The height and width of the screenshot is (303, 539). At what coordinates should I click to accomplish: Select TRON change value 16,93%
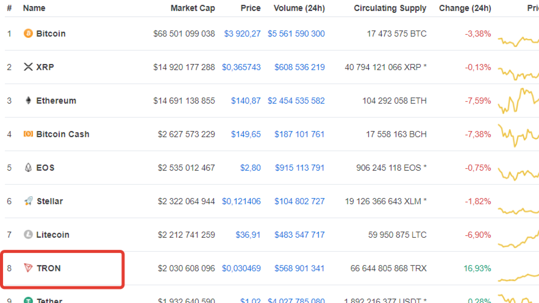[x=477, y=268]
